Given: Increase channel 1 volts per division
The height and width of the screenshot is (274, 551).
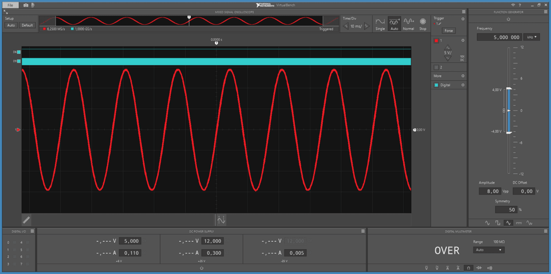Looking at the screenshot, I should 449,47.
